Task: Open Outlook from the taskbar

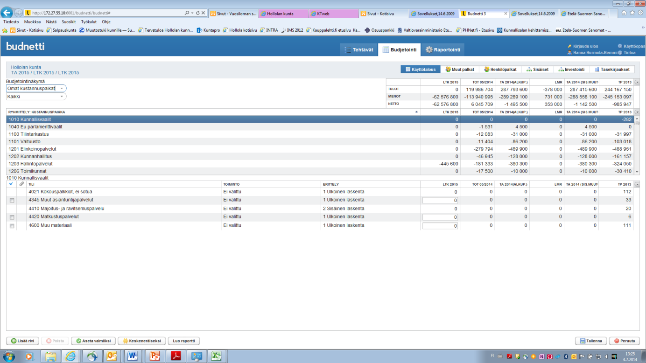Action: click(112, 356)
